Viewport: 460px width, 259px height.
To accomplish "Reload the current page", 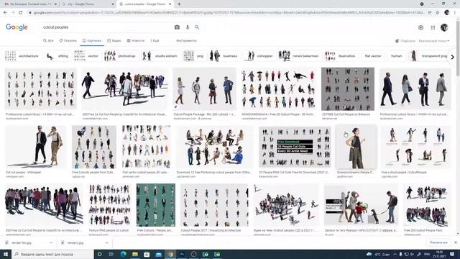I will 21,13.
